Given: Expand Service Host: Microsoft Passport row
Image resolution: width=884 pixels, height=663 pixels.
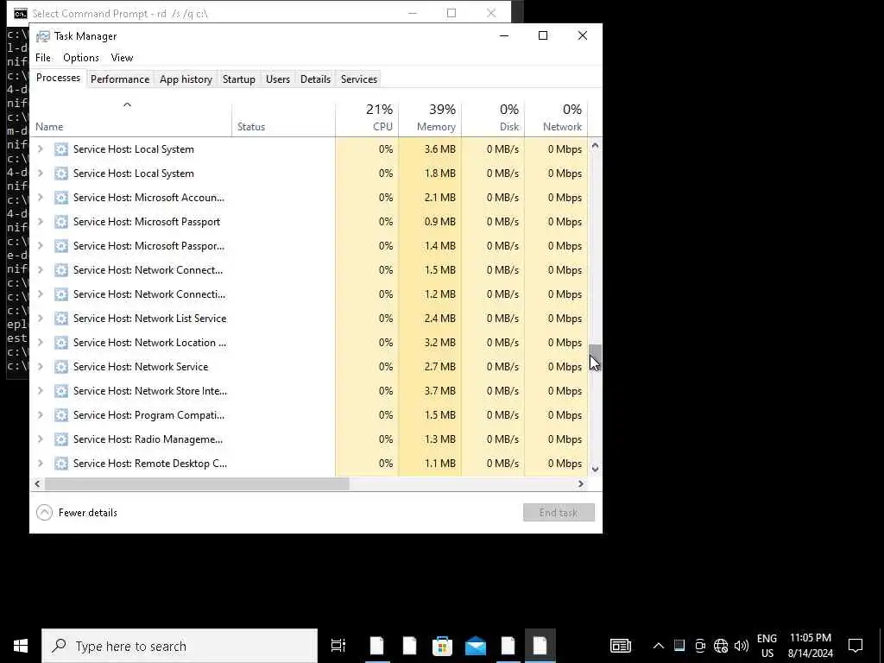Looking at the screenshot, I should coord(40,222).
